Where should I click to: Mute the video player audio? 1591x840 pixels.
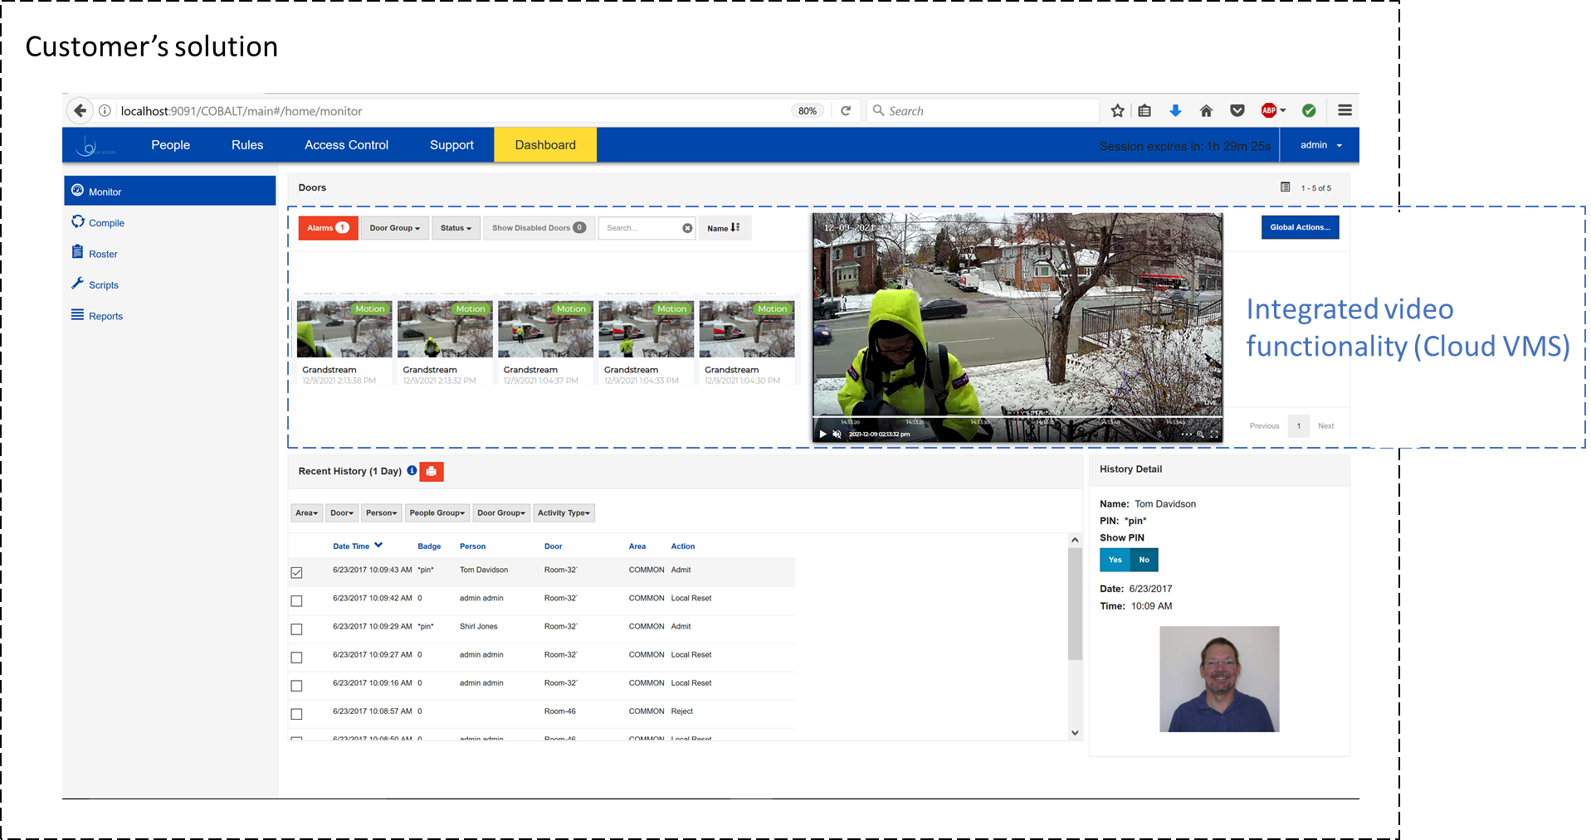[837, 435]
